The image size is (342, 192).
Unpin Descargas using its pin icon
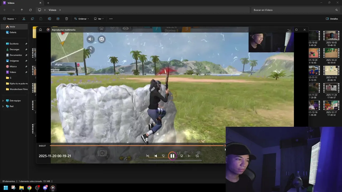click(26, 49)
